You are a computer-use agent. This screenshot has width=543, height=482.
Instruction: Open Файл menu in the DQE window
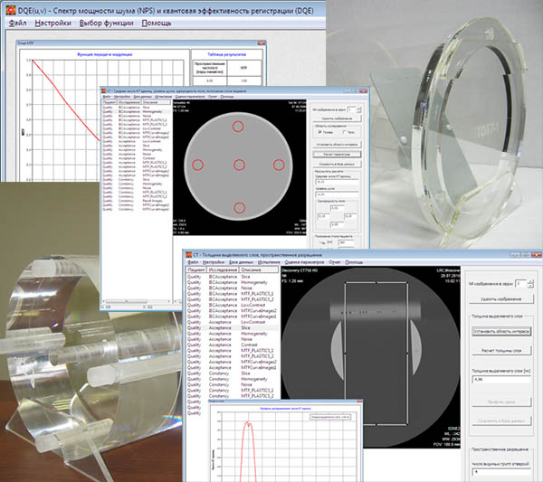pos(17,24)
